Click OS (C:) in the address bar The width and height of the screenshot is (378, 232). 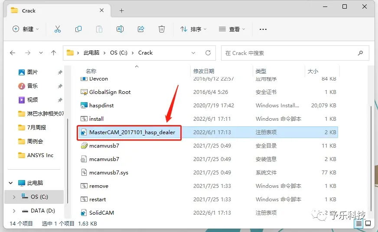click(119, 53)
